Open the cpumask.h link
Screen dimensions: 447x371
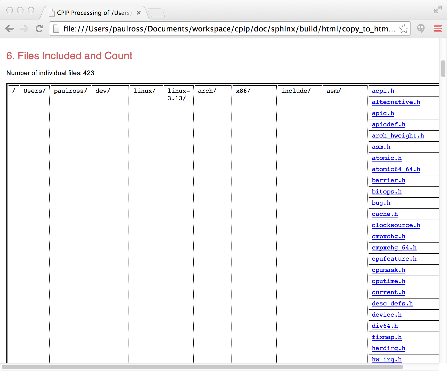pos(388,270)
